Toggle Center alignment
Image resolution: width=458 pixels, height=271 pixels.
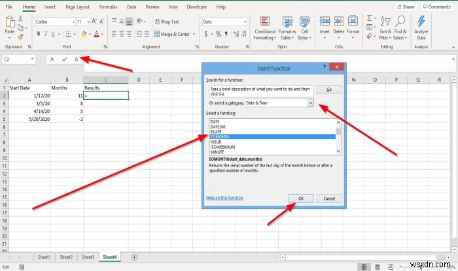pyautogui.click(x=122, y=34)
